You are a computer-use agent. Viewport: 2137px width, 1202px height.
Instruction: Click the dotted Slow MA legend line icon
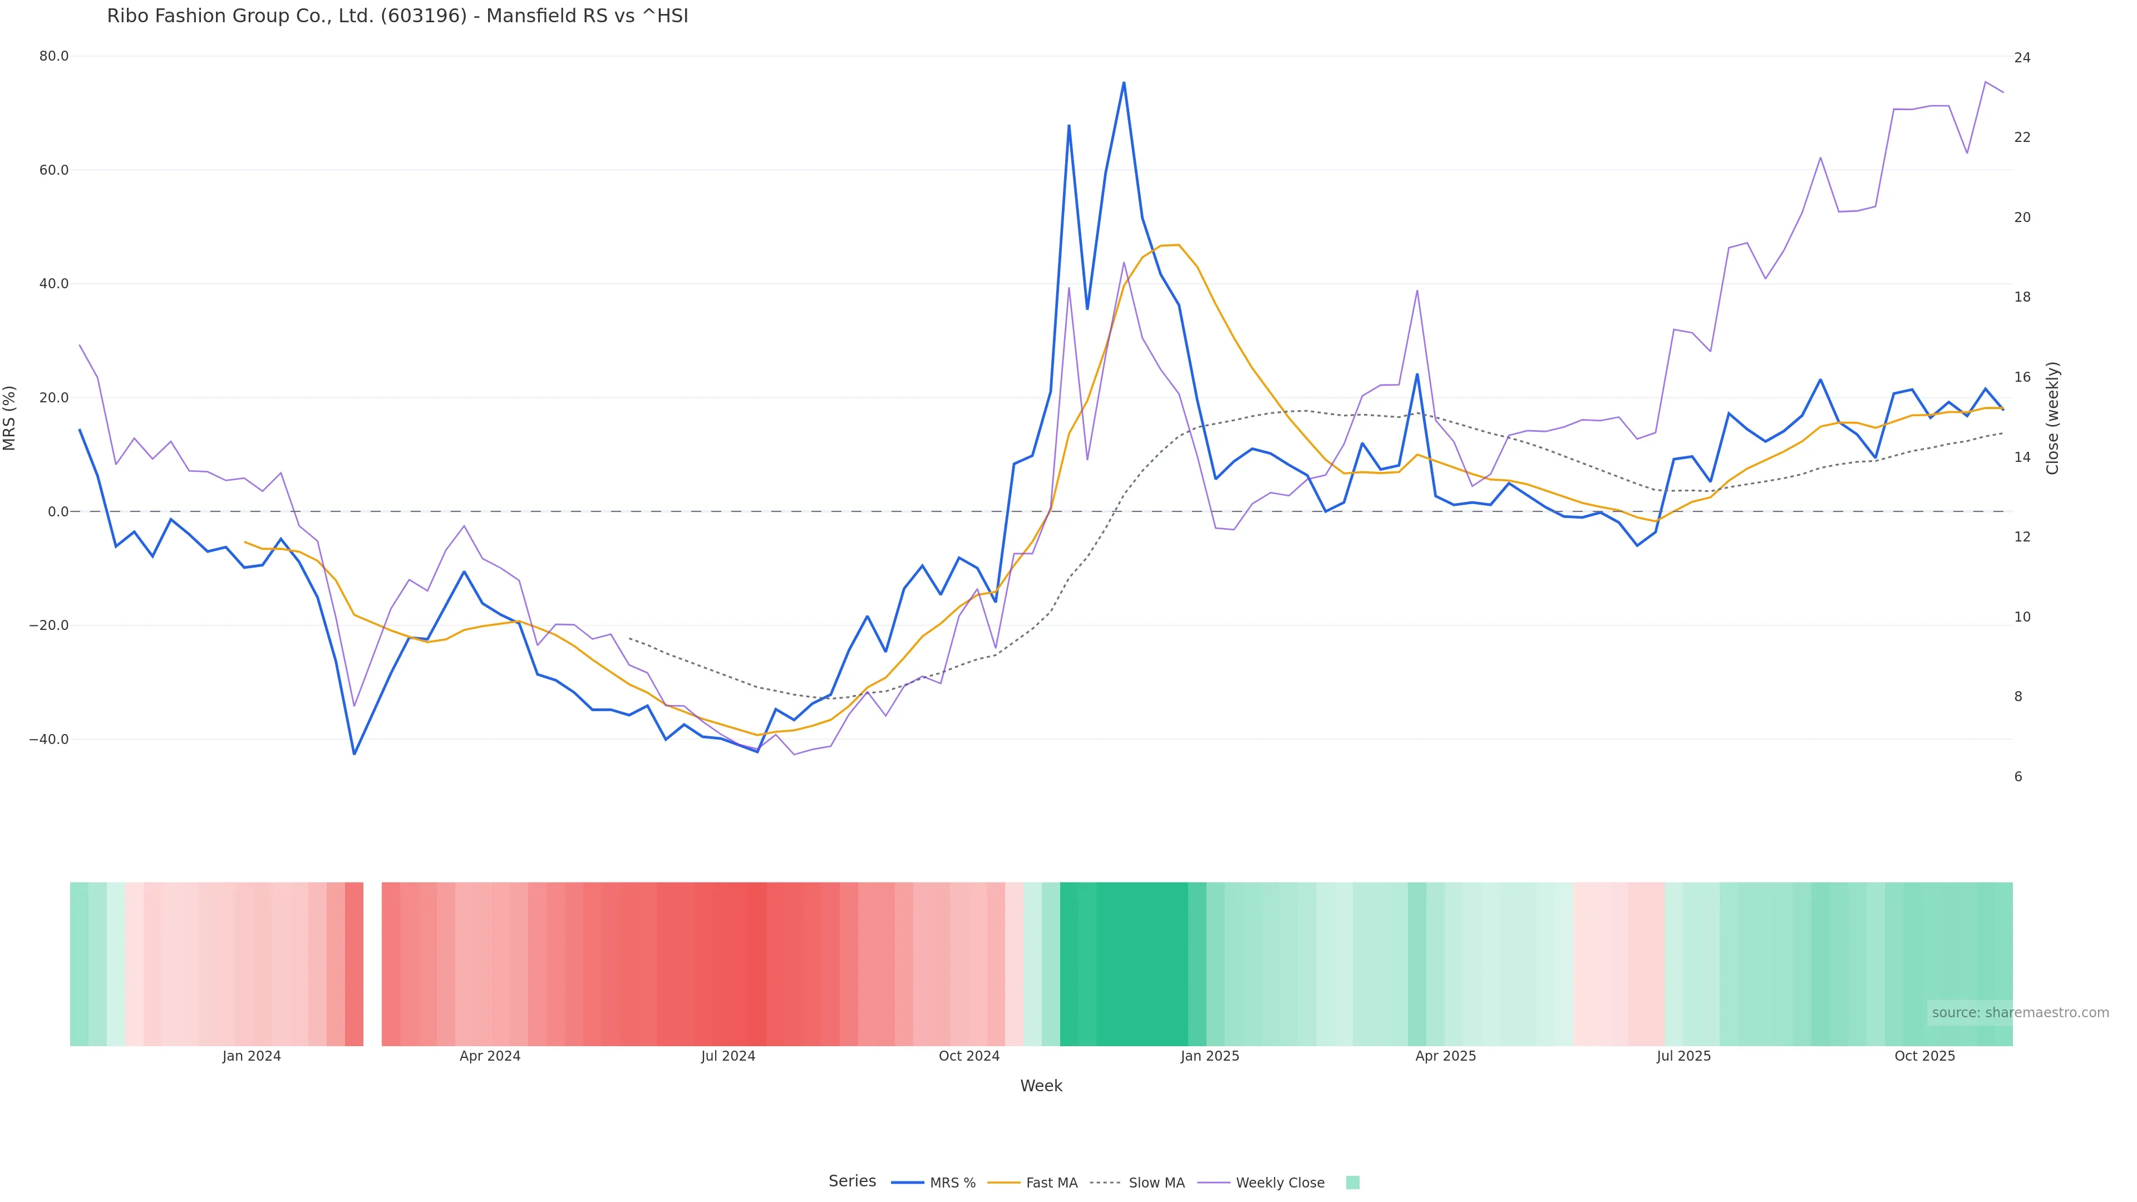click(1105, 1183)
